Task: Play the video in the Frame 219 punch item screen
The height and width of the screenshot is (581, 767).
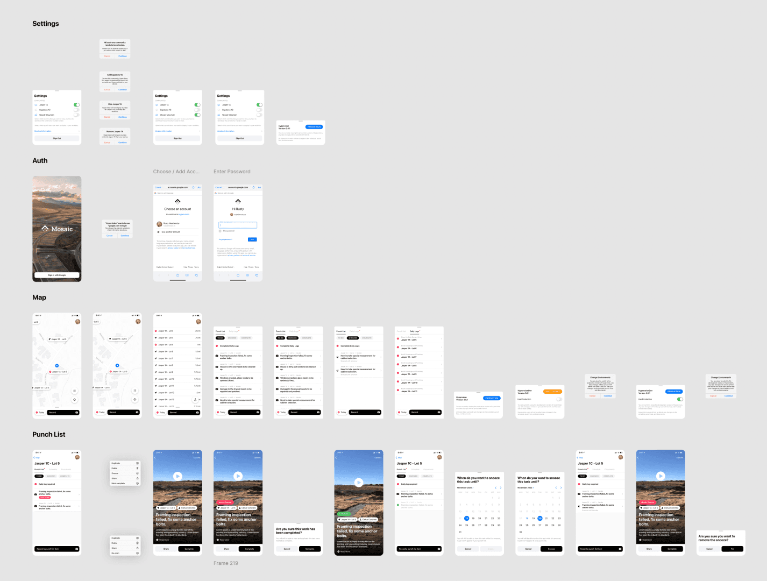Action: click(x=238, y=476)
